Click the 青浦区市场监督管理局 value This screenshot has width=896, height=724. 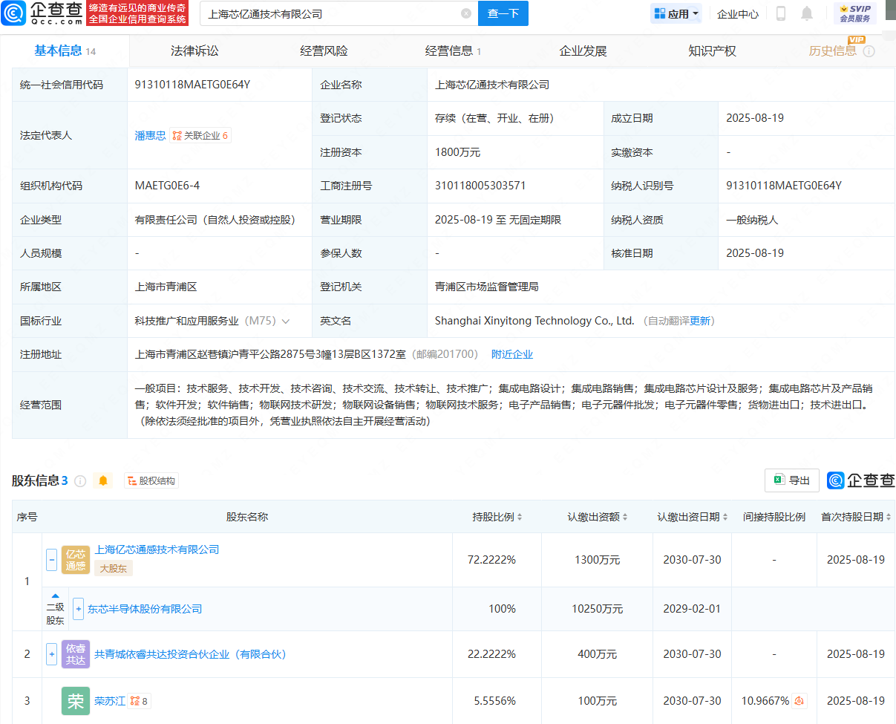[486, 287]
